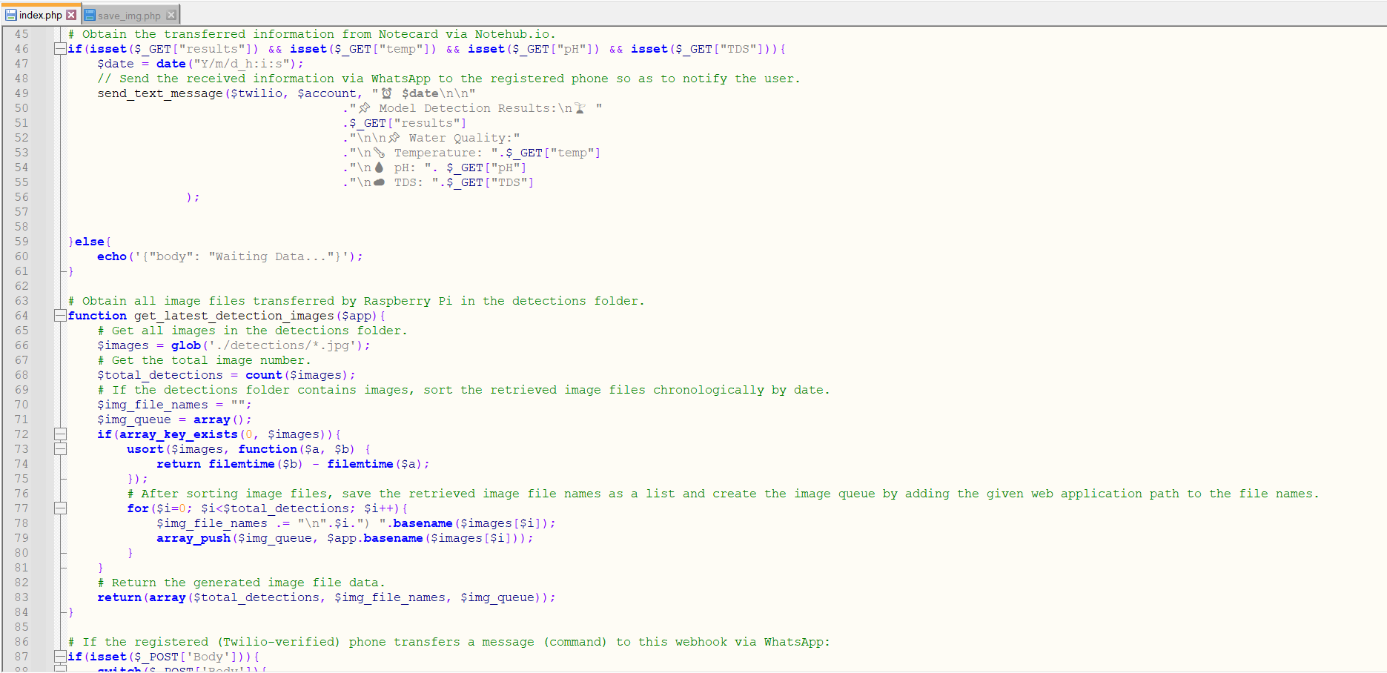
Task: Select the index.php tab
Action: tap(41, 13)
